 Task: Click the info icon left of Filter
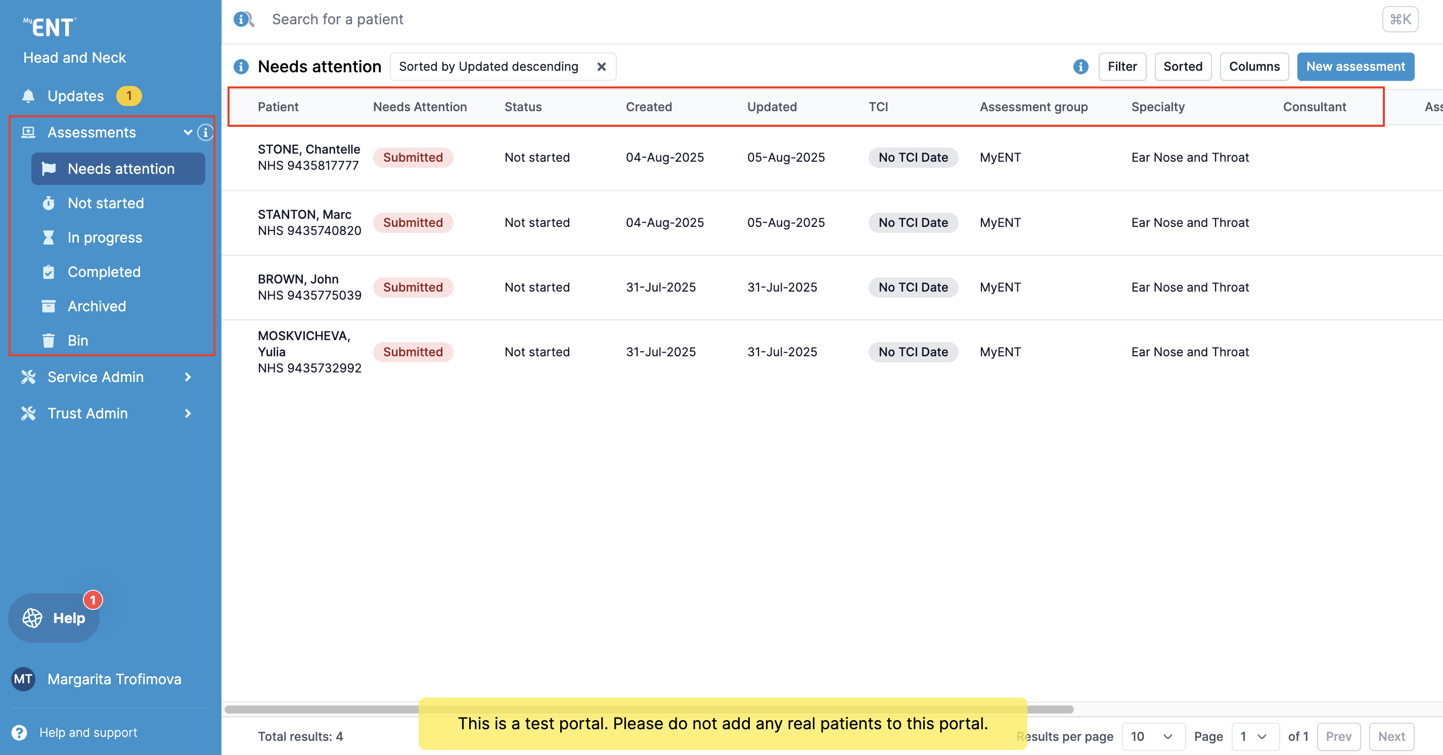pos(1080,67)
